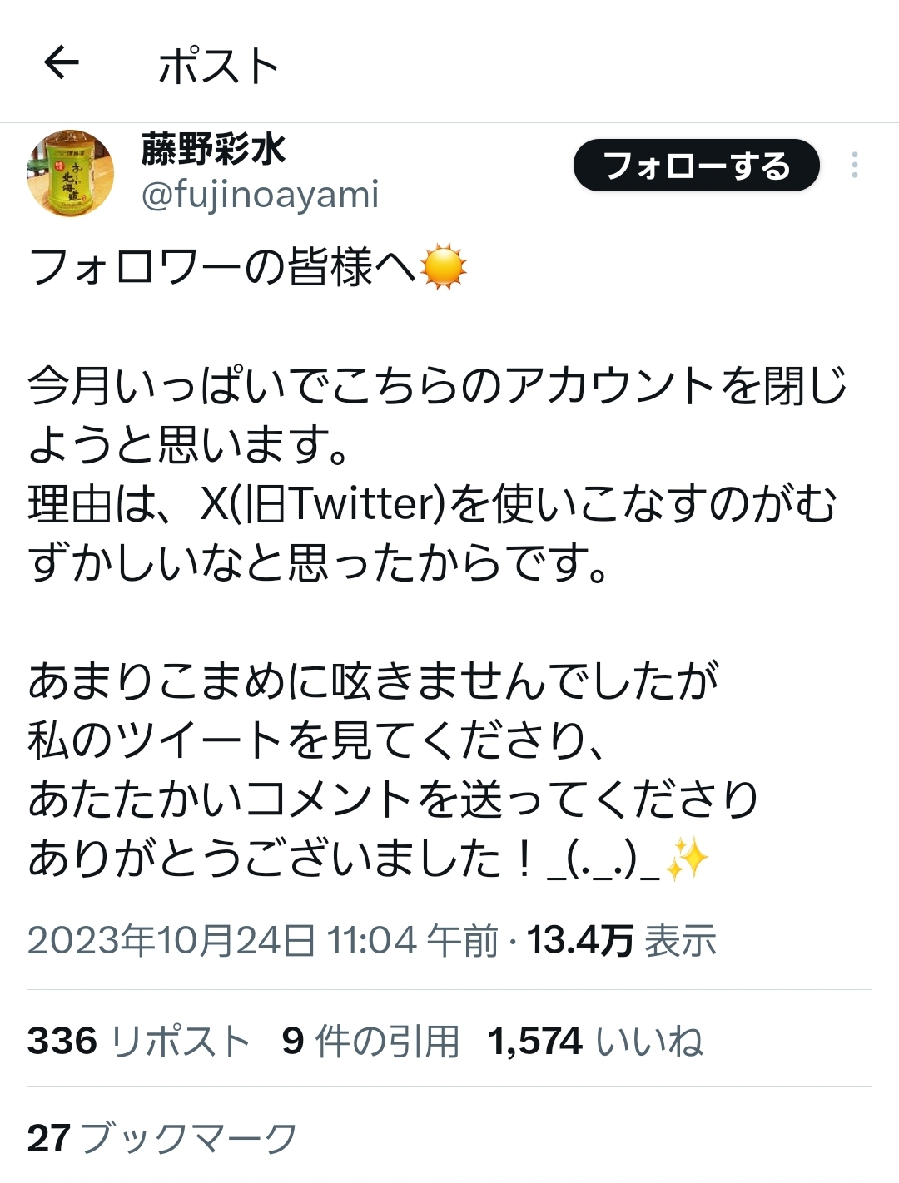Open the @fujinoayami handle link
Screen dimensions: 899x1183
click(260, 195)
